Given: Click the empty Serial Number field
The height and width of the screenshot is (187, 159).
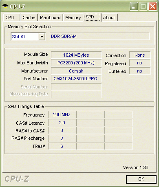Looking at the screenshot, I should (x=76, y=87).
